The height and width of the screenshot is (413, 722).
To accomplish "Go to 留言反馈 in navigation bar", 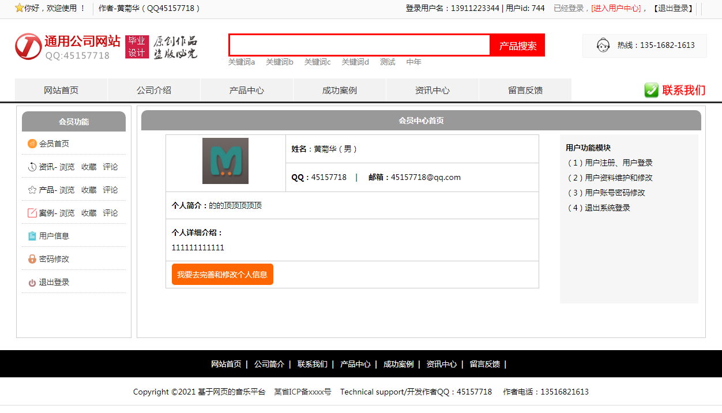I will point(525,90).
